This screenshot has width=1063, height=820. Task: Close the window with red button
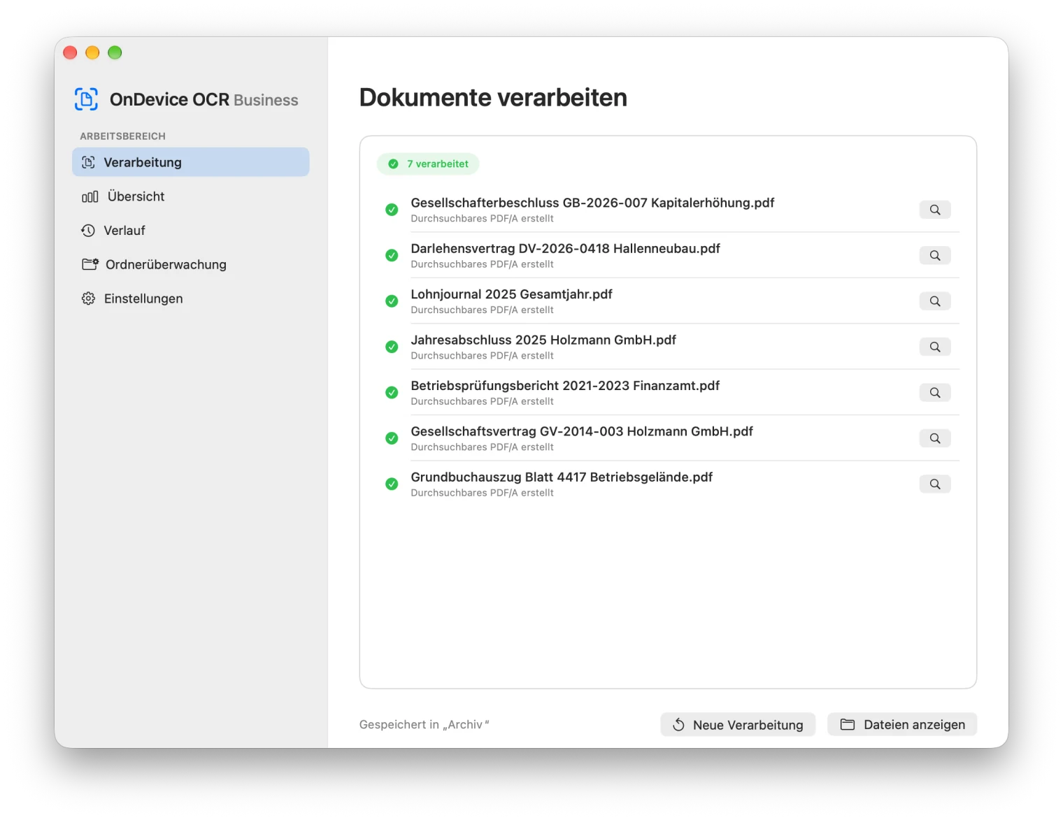[70, 52]
